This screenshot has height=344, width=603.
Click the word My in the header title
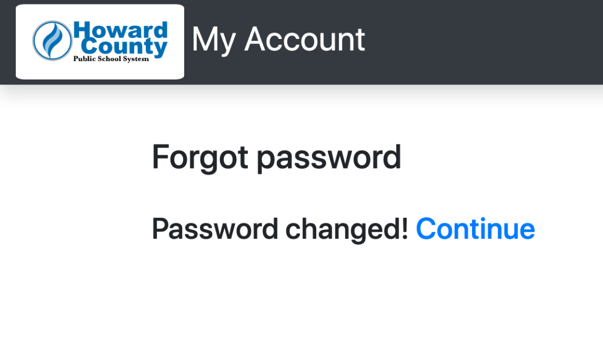213,41
